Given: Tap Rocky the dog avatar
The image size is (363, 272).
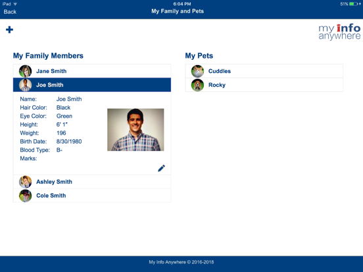Looking at the screenshot, I should click(x=197, y=85).
